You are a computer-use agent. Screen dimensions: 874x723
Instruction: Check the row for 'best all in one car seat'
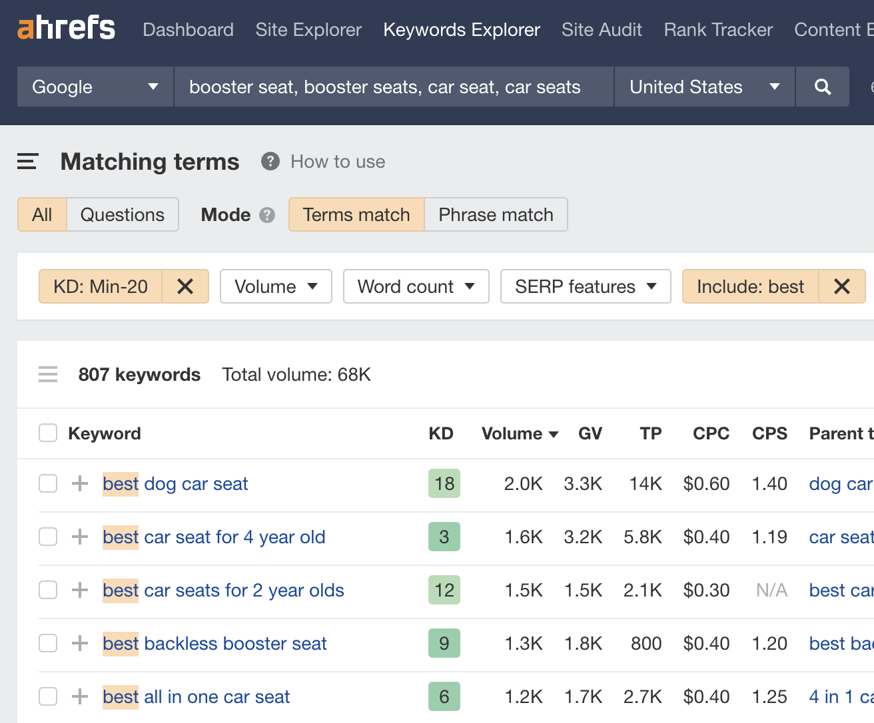(x=47, y=696)
